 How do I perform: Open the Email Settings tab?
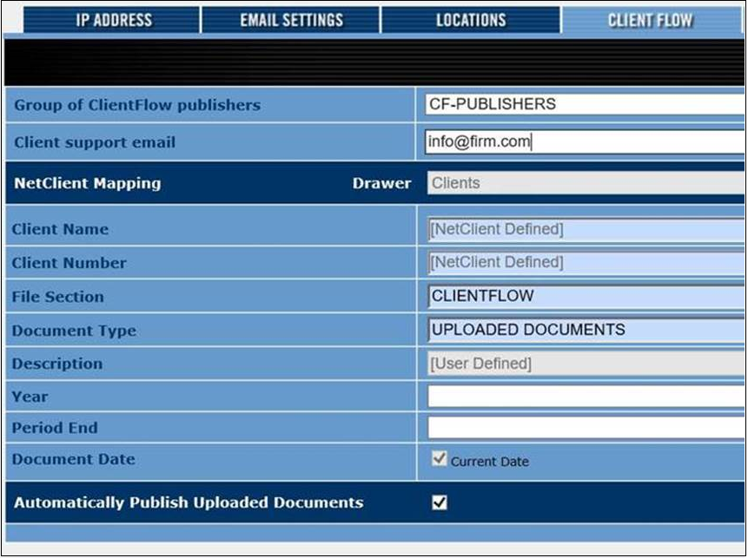[x=291, y=20]
